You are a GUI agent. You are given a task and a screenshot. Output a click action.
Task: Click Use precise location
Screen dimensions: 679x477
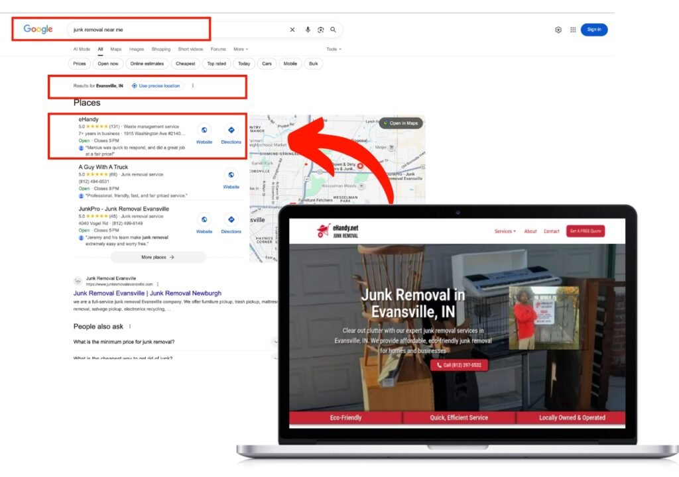pos(156,85)
